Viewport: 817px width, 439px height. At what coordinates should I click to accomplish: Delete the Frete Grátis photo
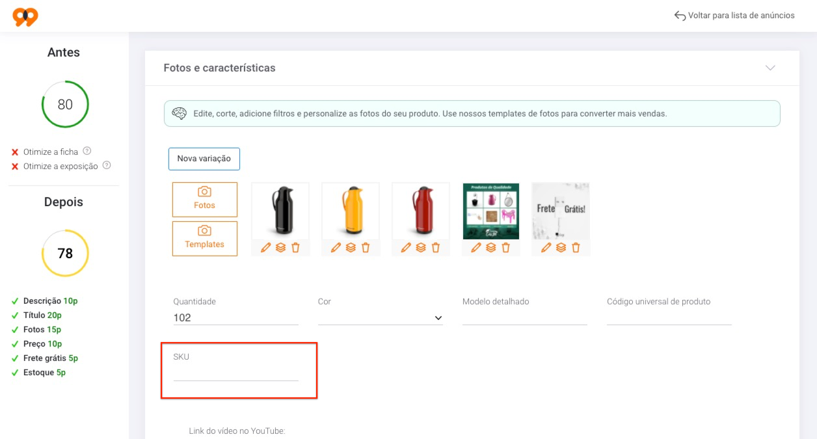[576, 248]
